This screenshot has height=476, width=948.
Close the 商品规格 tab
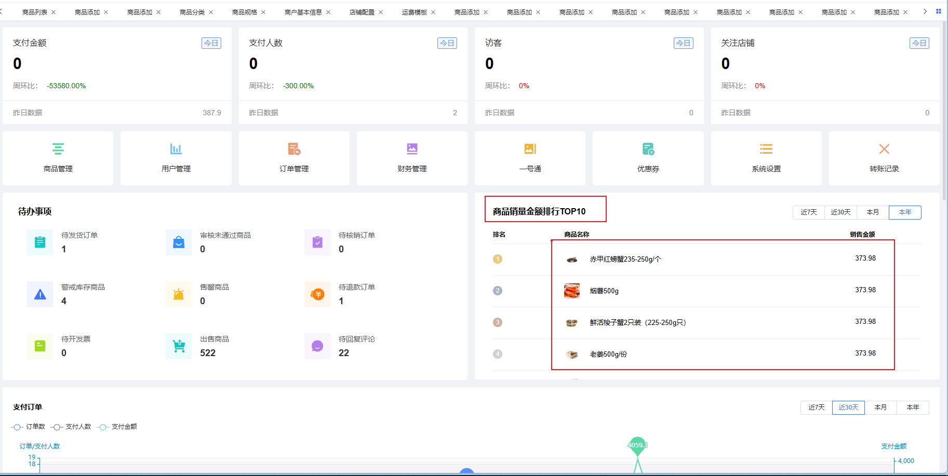coord(263,12)
